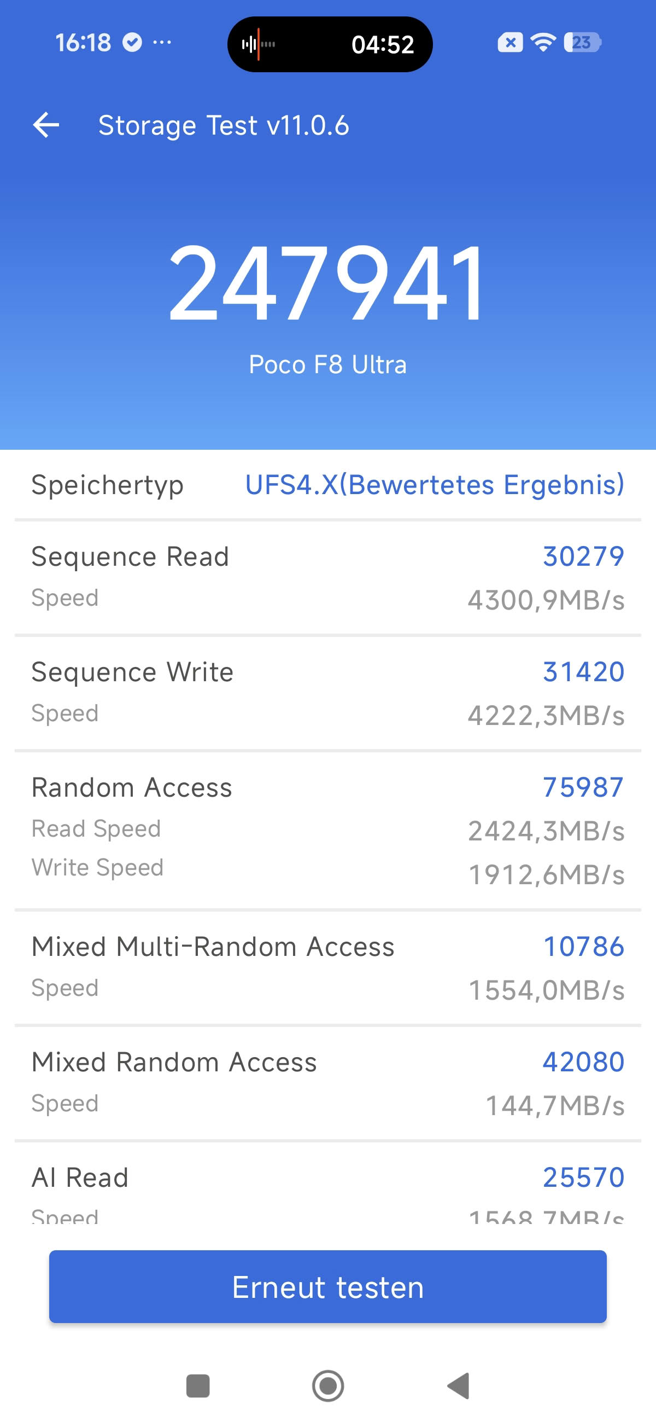Tap the crossed-out SIM status icon
This screenshot has width=656, height=1427.
(x=510, y=42)
